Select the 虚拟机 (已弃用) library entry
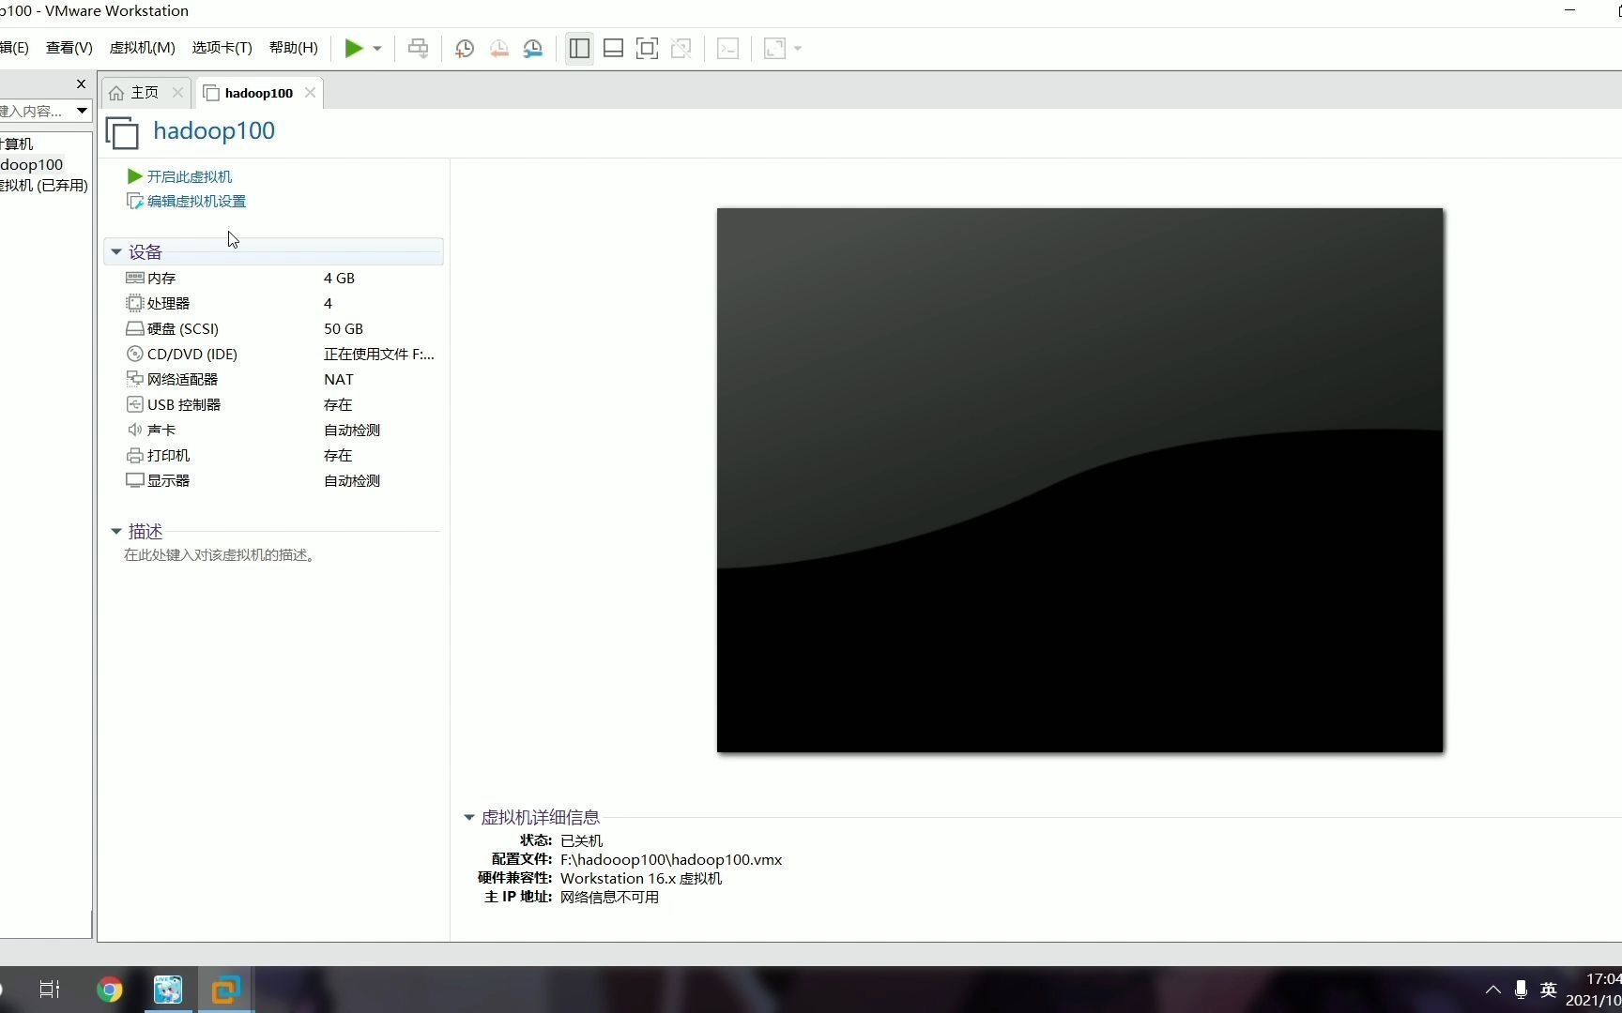This screenshot has height=1013, width=1622. (44, 185)
